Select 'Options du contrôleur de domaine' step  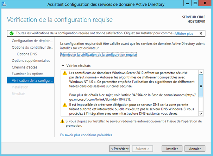point(32,47)
